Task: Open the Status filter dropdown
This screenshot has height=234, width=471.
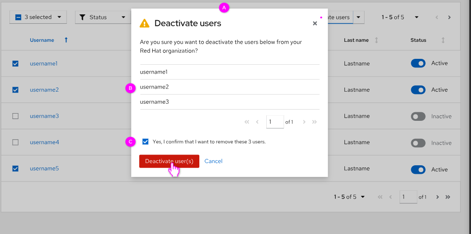Action: pyautogui.click(x=103, y=17)
